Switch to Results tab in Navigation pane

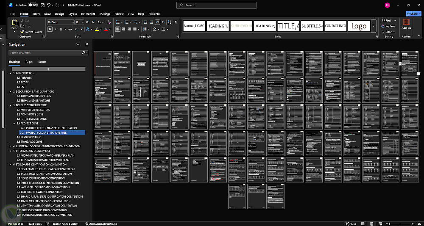tap(42, 62)
